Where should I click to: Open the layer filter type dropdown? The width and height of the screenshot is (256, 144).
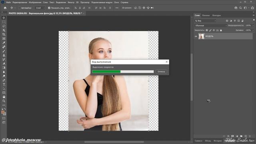pyautogui.click(x=206, y=21)
